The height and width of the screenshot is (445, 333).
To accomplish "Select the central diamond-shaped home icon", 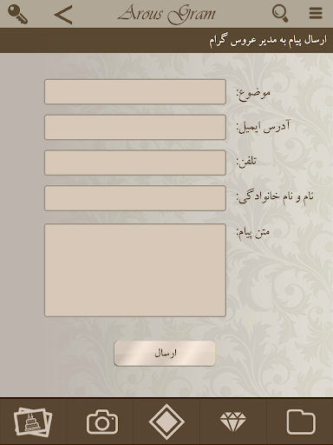I will pyautogui.click(x=166, y=422).
